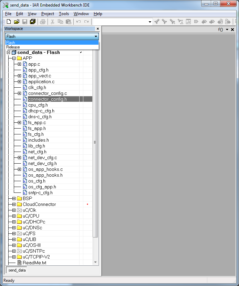Click the Undo arrow toolbar icon

[79, 22]
